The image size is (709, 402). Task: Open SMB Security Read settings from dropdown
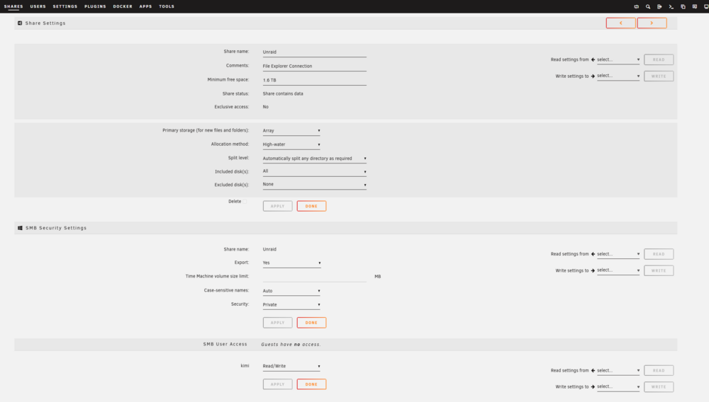pos(618,254)
